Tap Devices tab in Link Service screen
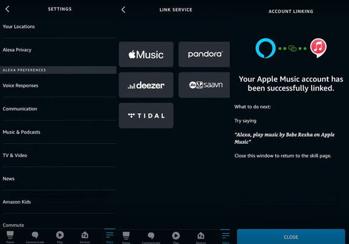This screenshot has height=244, width=349. pos(201,238)
